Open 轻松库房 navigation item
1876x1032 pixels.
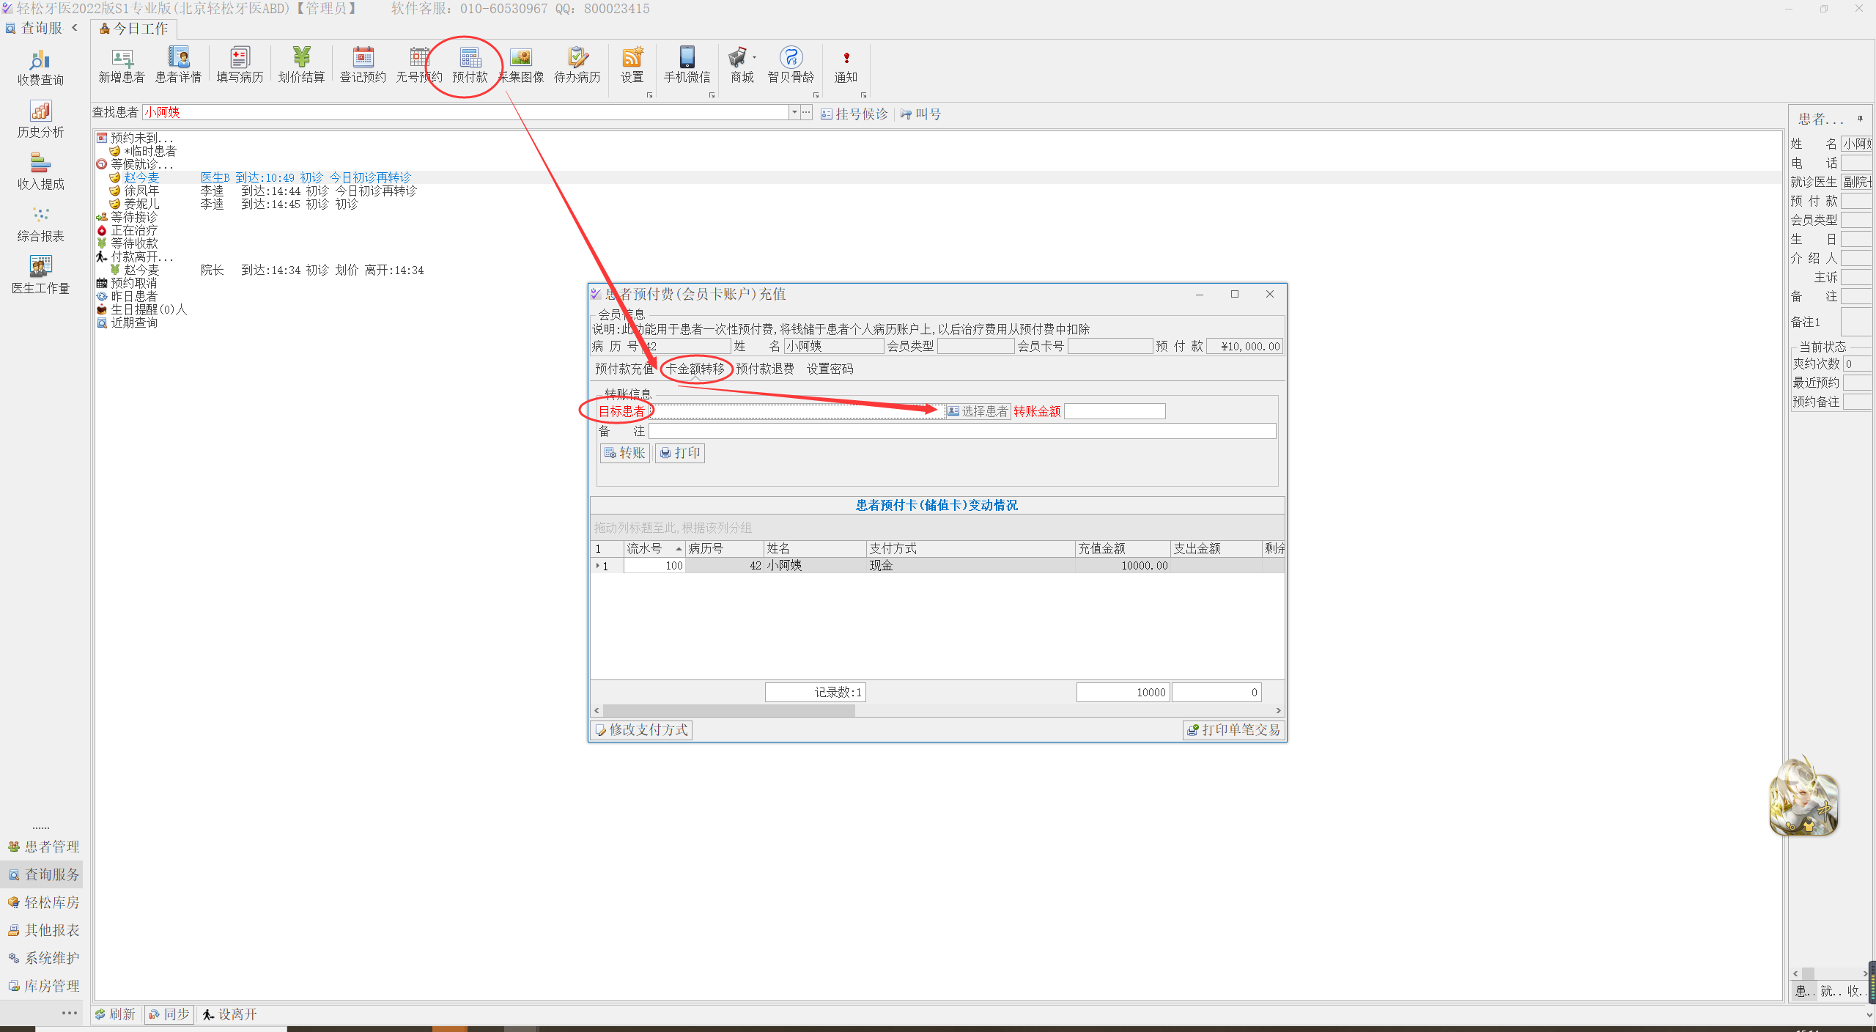pyautogui.click(x=44, y=902)
